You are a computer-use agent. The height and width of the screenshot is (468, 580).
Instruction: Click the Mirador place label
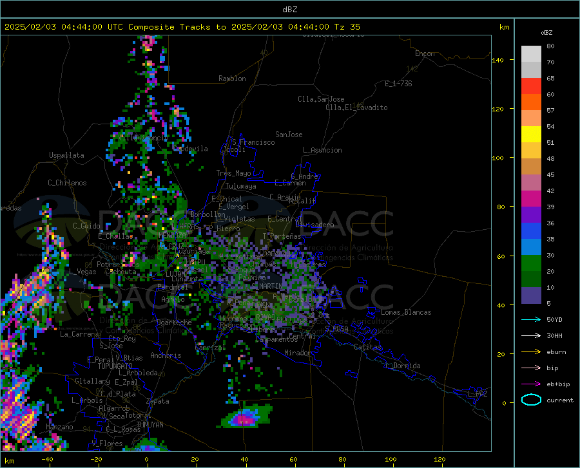(x=297, y=353)
